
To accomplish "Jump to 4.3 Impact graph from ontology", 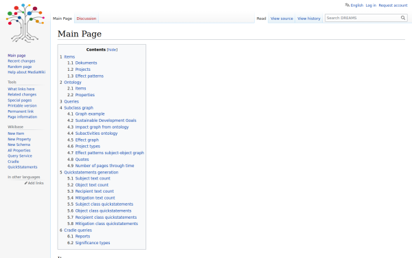I will [102, 127].
